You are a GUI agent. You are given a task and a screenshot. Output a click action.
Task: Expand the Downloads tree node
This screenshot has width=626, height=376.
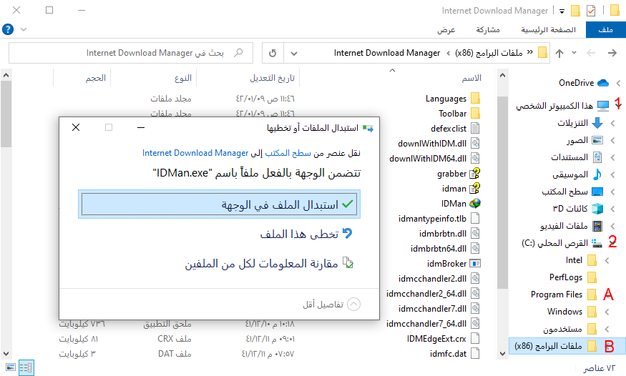tap(612, 123)
